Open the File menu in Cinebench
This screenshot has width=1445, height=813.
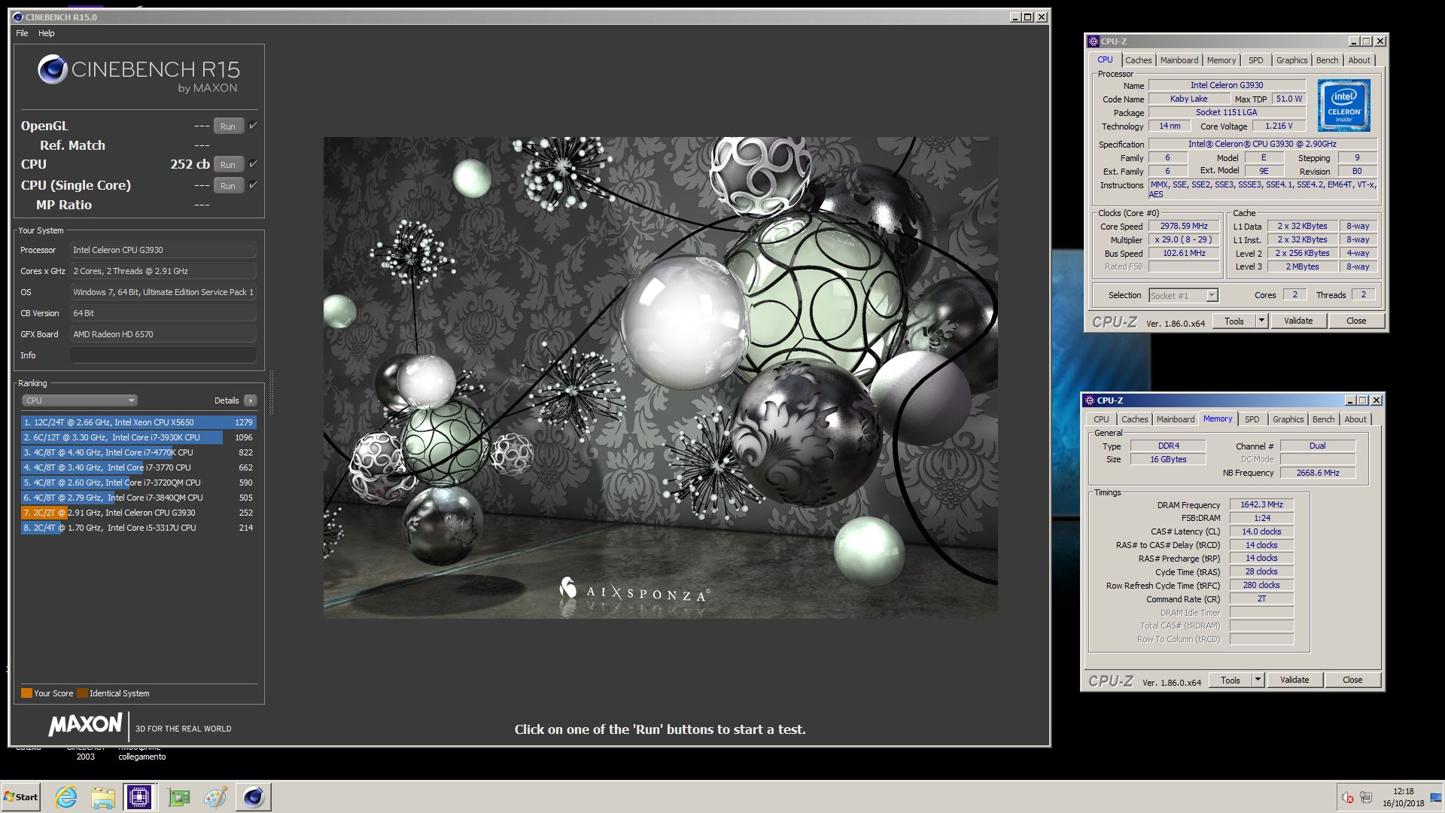(22, 33)
